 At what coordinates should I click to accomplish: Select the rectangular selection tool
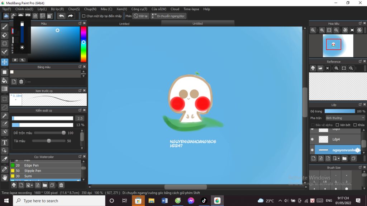[x=4, y=99]
